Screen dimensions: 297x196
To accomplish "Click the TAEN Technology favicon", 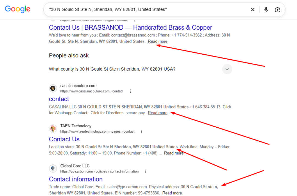I will pos(53,128).
